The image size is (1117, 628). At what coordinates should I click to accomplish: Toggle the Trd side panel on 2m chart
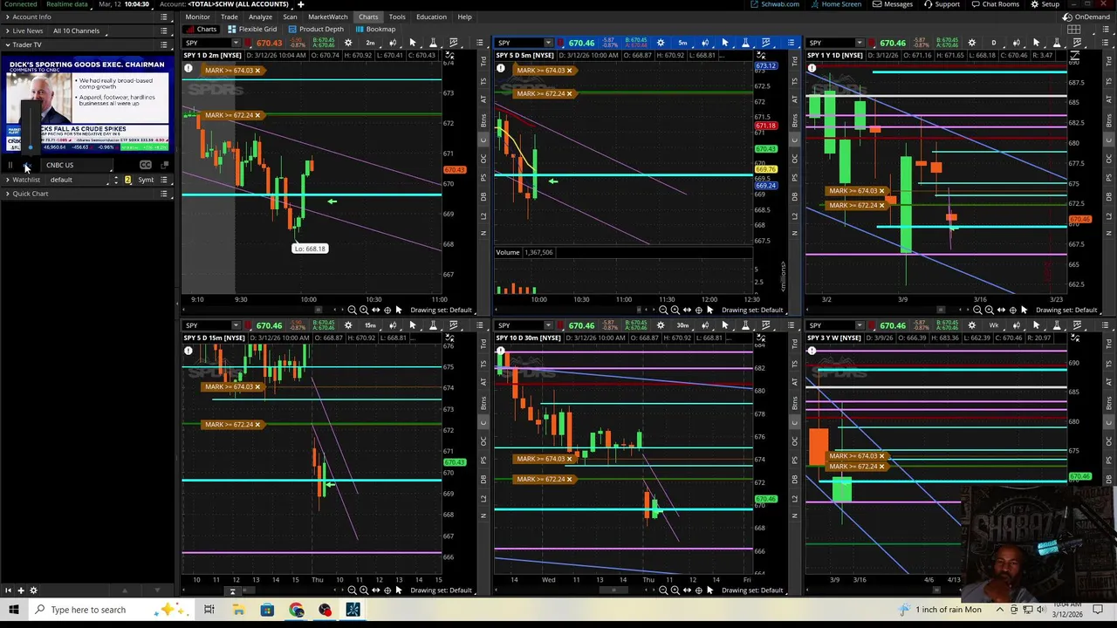click(483, 61)
